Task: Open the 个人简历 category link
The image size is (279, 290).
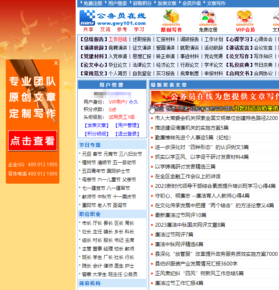Action: pyautogui.click(x=118, y=74)
